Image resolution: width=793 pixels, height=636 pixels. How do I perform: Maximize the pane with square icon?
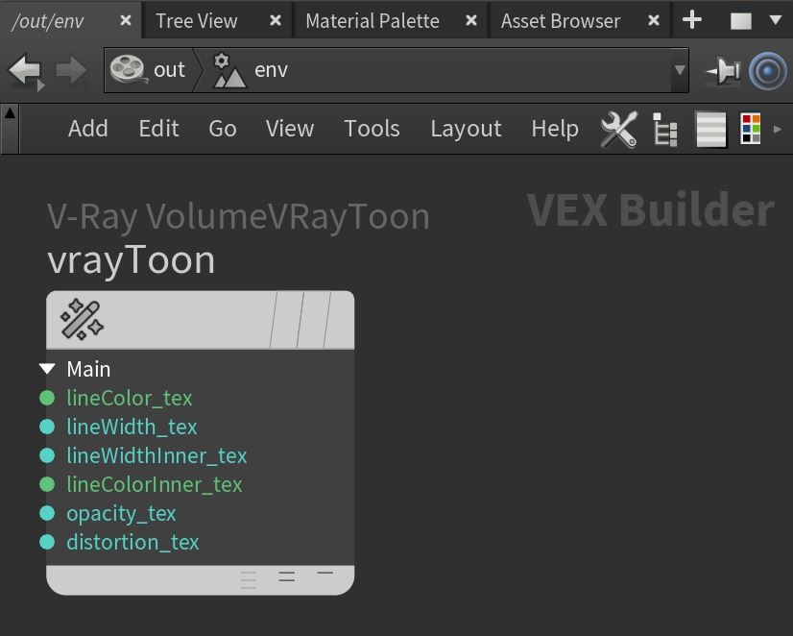(741, 21)
